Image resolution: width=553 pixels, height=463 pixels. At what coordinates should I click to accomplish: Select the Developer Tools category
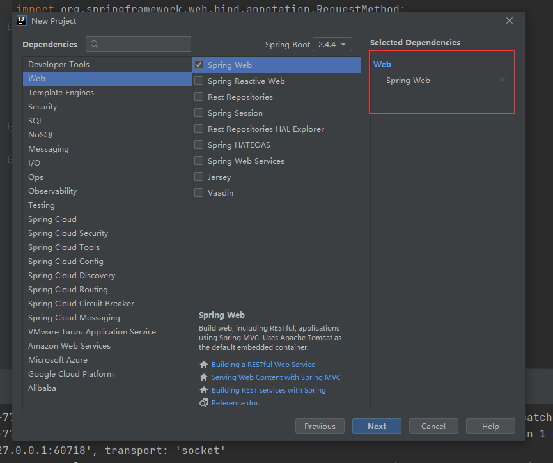107,64
